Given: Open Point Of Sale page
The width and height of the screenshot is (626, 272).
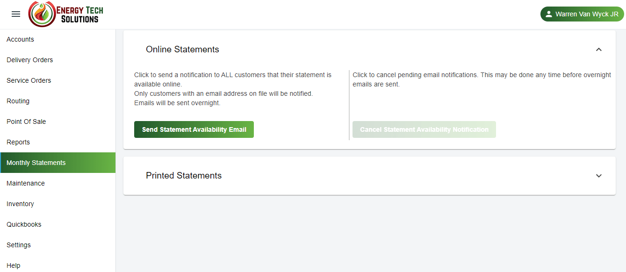Looking at the screenshot, I should coord(26,122).
